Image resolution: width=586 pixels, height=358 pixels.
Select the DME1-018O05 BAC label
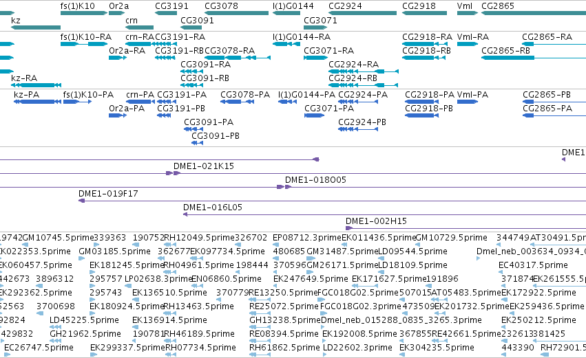tap(316, 180)
